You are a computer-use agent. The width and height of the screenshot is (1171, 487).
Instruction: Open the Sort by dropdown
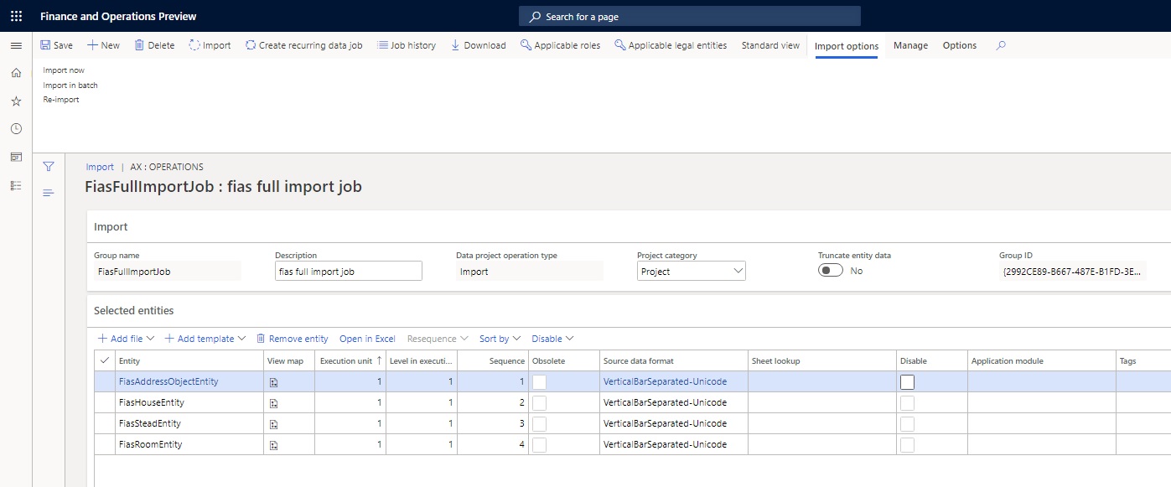[500, 338]
